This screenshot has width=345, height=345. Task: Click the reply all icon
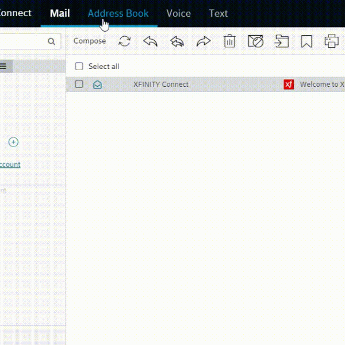click(177, 41)
